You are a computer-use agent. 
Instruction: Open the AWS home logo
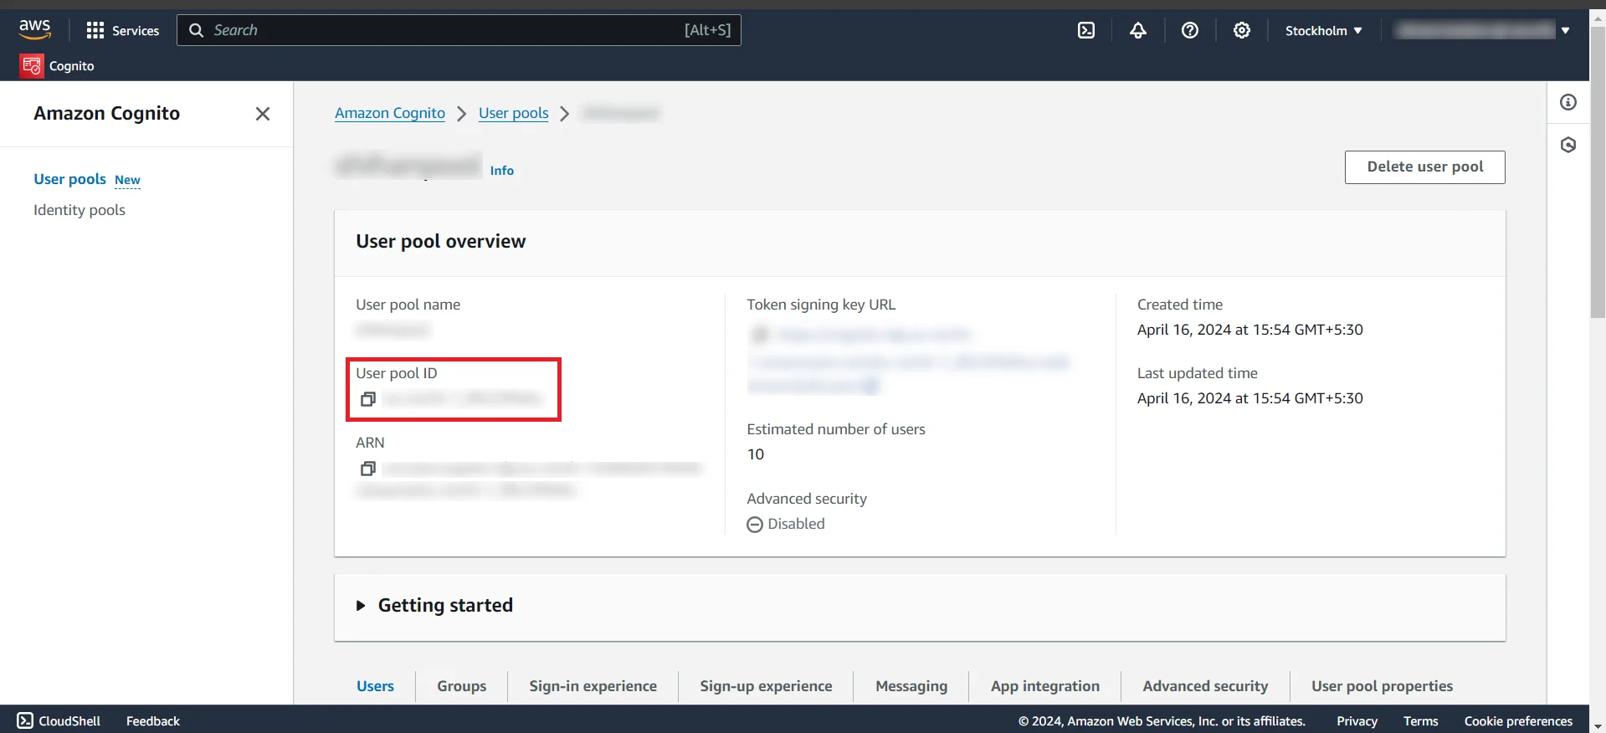34,29
